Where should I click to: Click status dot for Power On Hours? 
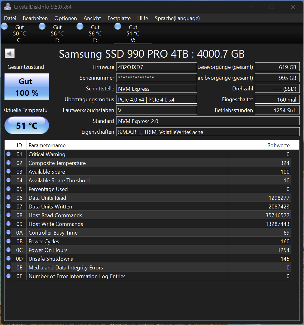tap(8, 250)
